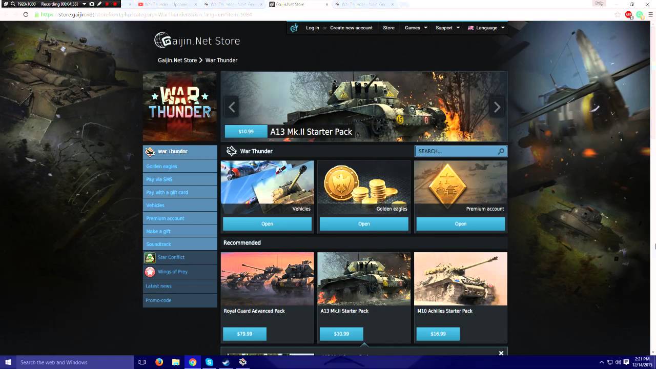This screenshot has width=656, height=369.
Task: Show hidden system tray icons
Action: (x=602, y=362)
